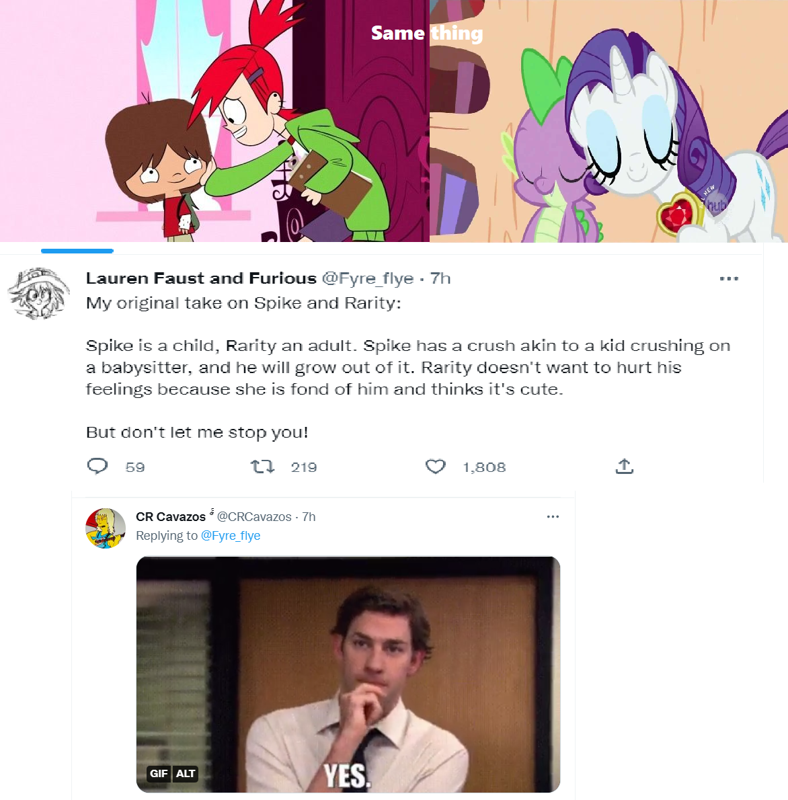
Task: Open the Office GIF thumbnail
Action: click(x=348, y=672)
